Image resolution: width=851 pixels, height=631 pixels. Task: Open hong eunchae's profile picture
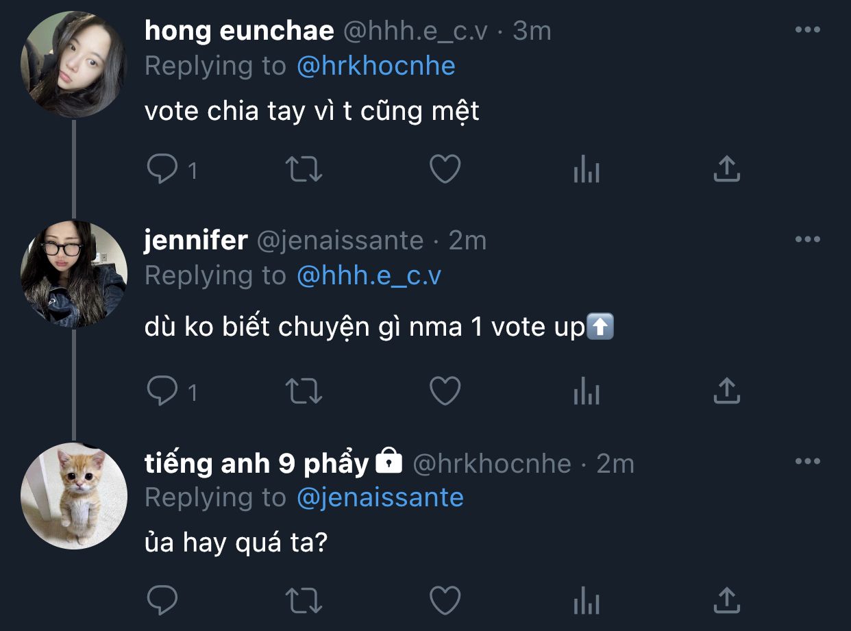pyautogui.click(x=73, y=64)
